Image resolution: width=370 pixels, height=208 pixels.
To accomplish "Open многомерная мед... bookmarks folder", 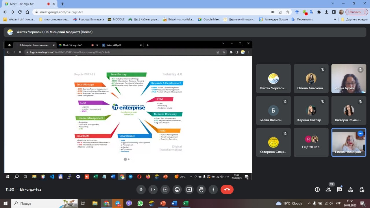I will (54, 19).
